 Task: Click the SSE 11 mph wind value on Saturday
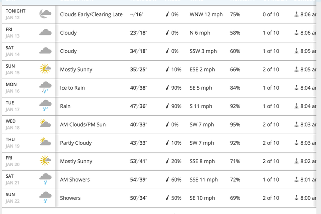(x=204, y=180)
